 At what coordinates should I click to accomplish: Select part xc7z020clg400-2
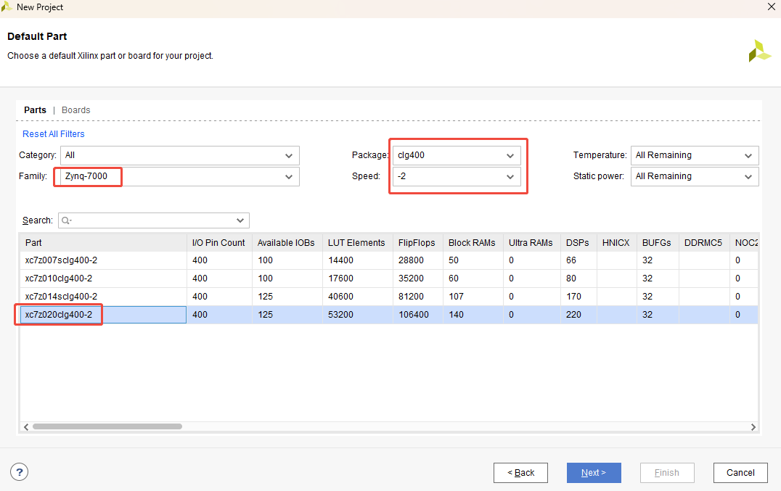tap(59, 314)
